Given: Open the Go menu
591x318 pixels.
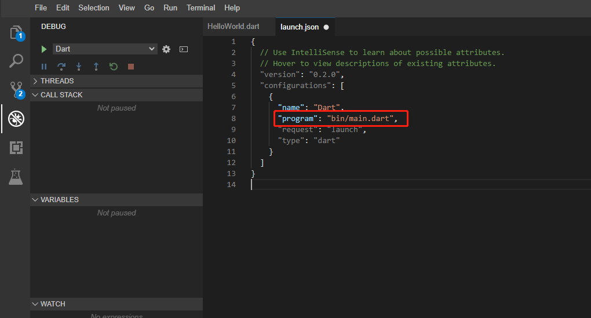Looking at the screenshot, I should click(x=149, y=8).
